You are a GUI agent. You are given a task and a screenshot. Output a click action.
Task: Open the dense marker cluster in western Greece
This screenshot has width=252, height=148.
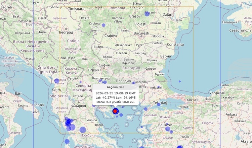(69, 123)
